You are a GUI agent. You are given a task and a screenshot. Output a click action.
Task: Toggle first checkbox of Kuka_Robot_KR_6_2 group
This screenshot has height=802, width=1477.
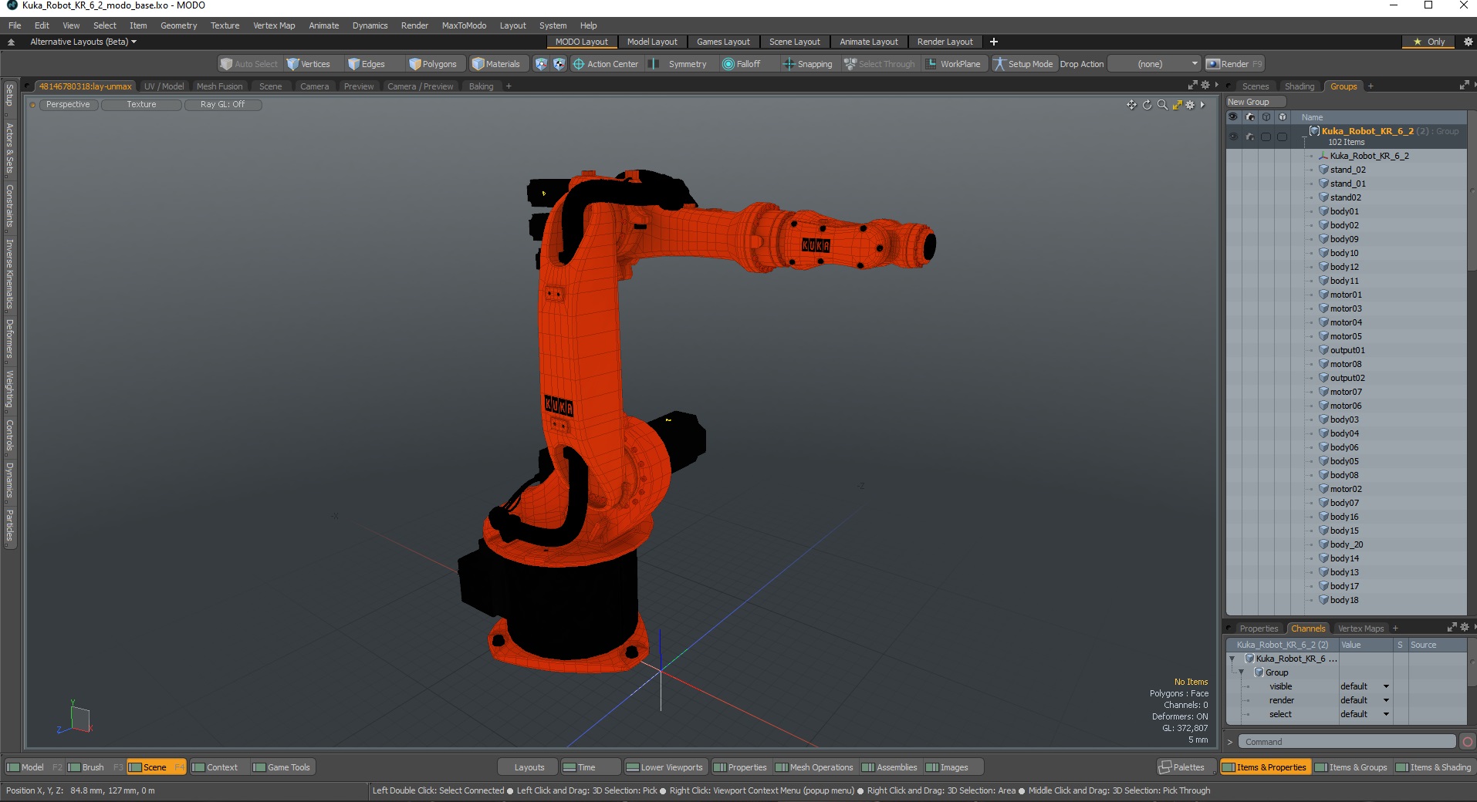(1266, 136)
